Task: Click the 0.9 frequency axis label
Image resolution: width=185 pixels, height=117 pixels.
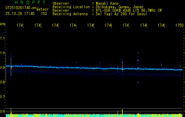Action: click(x=2, y=68)
